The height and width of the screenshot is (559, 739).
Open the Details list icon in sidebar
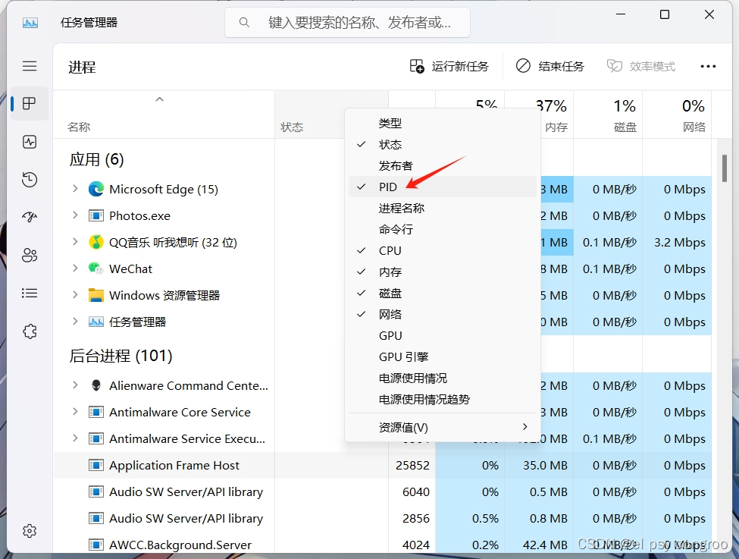tap(30, 293)
